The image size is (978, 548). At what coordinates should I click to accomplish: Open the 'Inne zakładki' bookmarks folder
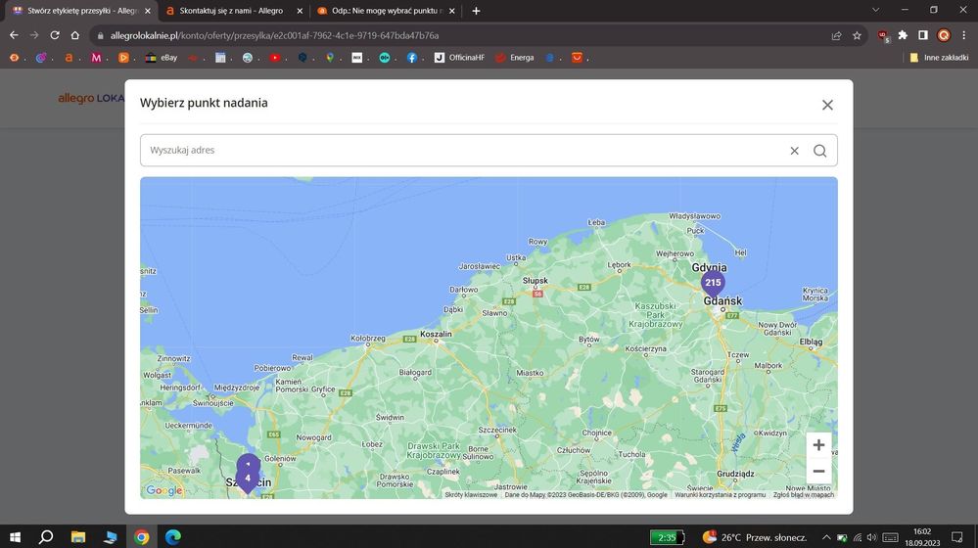(939, 58)
